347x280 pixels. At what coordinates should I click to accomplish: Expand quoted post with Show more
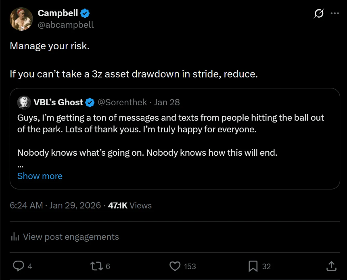click(x=40, y=176)
